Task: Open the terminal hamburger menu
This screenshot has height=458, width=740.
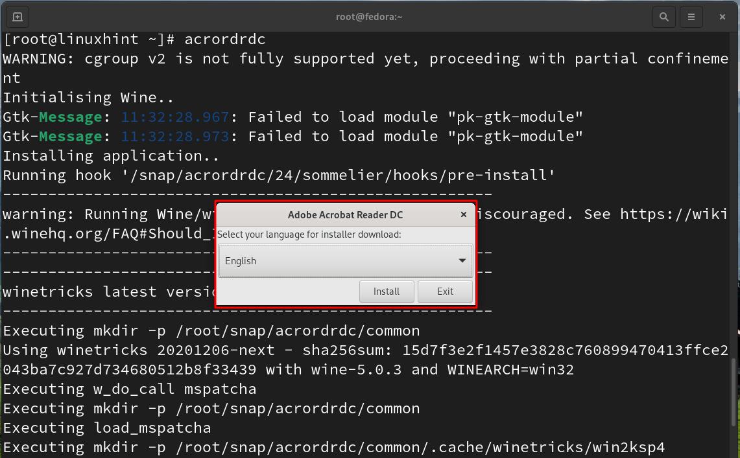Action: [x=691, y=17]
